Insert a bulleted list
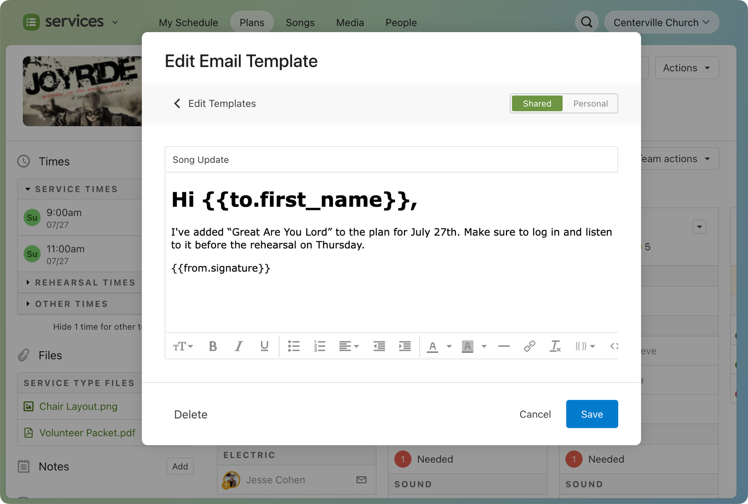 [294, 346]
